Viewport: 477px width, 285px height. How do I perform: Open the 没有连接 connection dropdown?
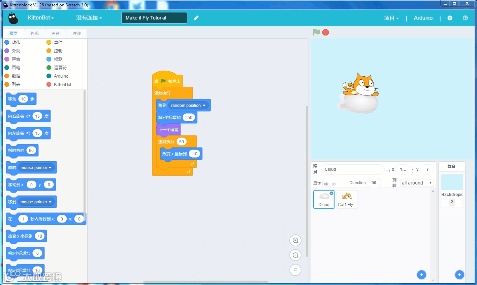click(89, 18)
